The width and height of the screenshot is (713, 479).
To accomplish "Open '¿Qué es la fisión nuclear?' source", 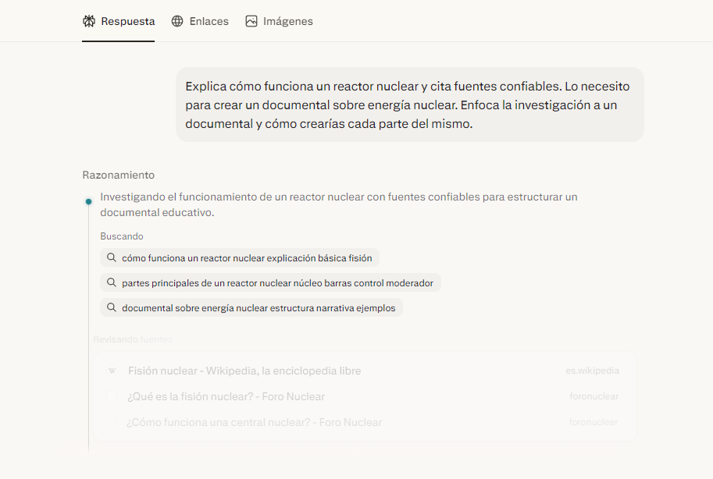I will pyautogui.click(x=226, y=396).
